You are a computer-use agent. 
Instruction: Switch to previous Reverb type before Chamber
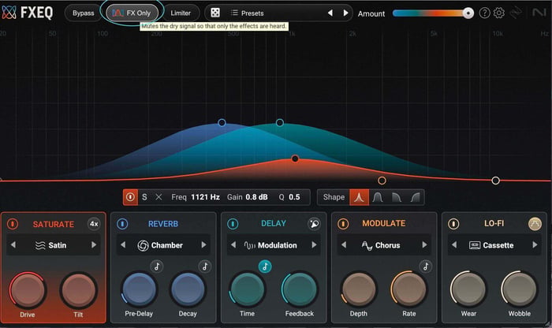[x=123, y=244]
